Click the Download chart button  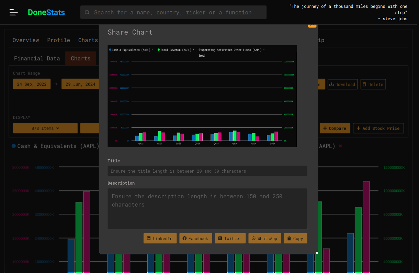point(342,84)
